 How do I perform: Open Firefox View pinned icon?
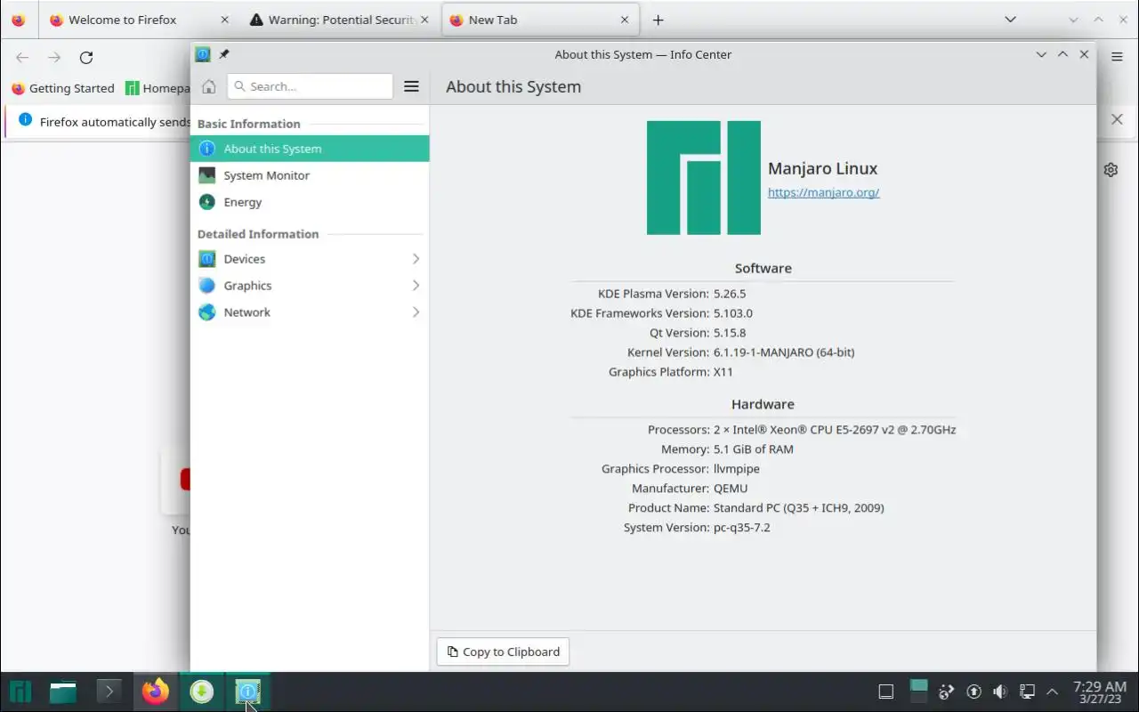click(19, 20)
